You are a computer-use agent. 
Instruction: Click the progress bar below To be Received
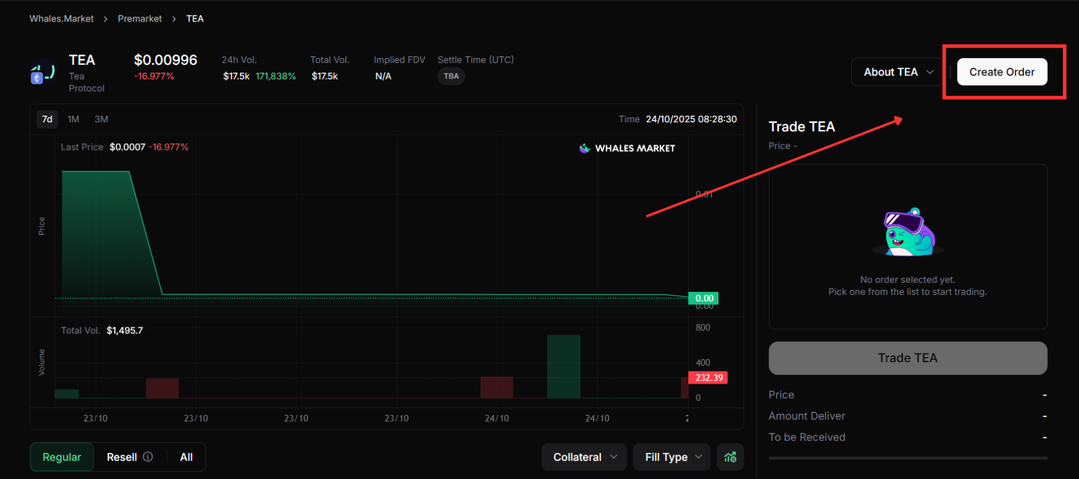click(x=908, y=458)
